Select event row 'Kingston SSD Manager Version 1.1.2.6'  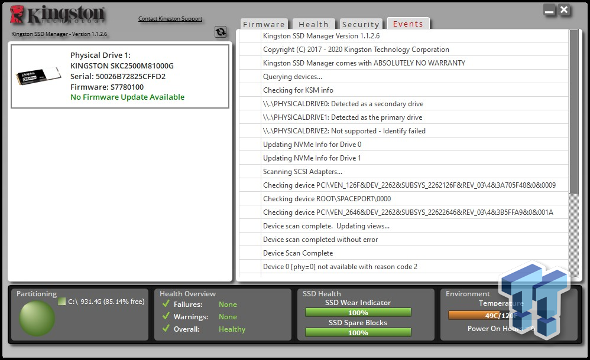[404, 35]
